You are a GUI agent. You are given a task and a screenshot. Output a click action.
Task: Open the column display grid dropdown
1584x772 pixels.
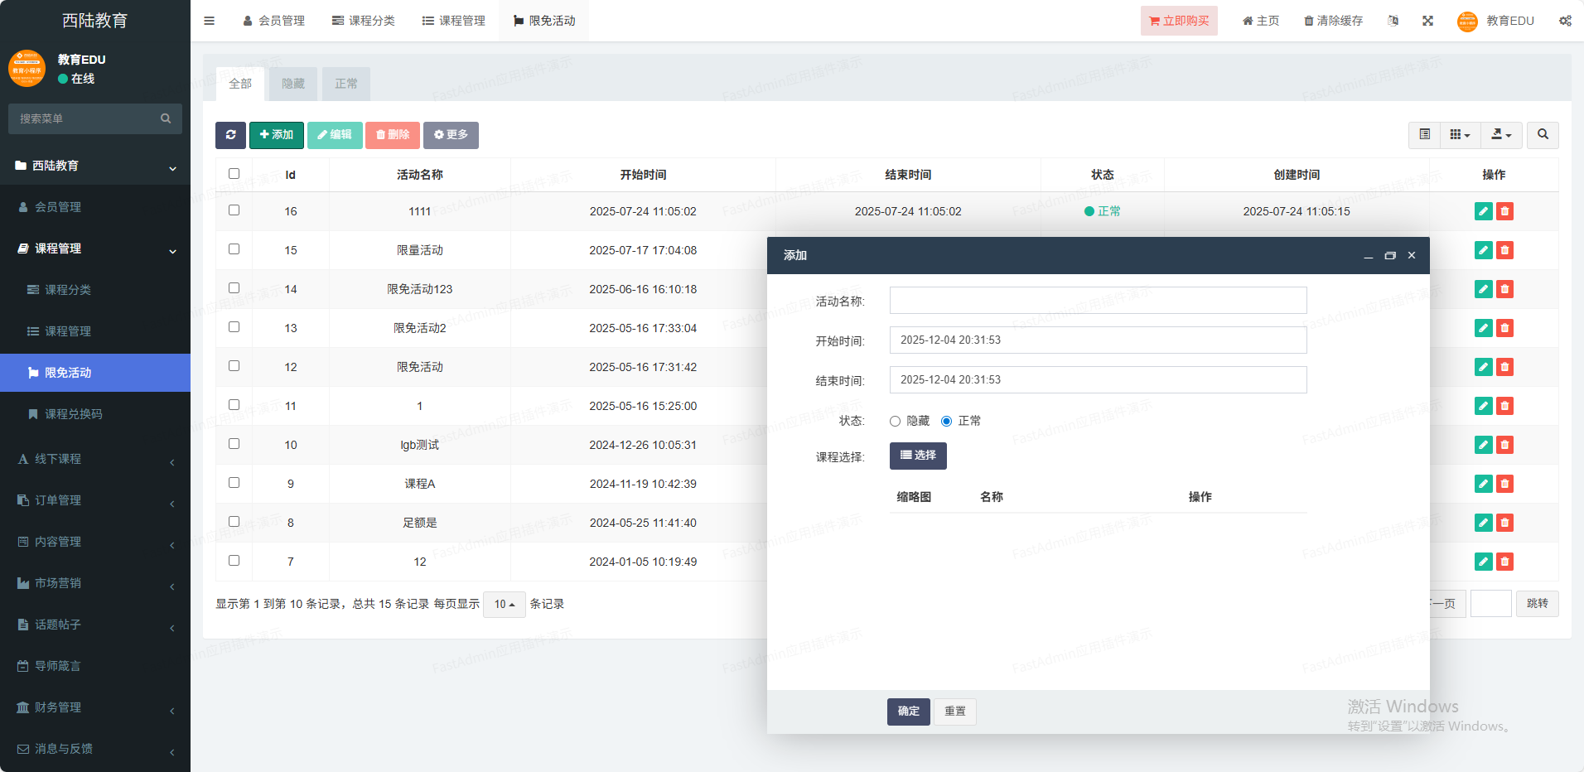coord(1460,135)
